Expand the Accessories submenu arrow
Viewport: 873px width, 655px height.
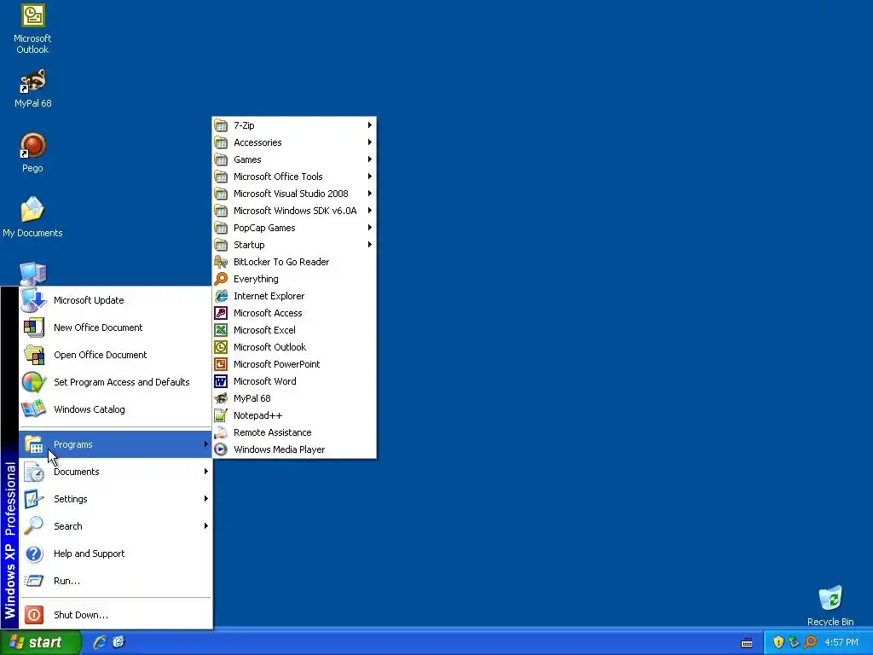(x=369, y=142)
